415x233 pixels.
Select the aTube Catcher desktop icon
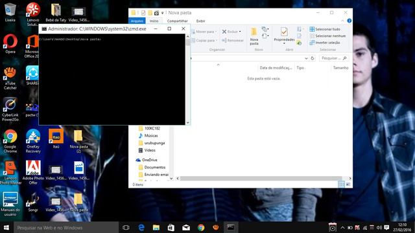point(10,78)
